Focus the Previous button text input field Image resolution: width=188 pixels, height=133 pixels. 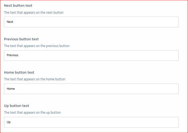[91, 55]
